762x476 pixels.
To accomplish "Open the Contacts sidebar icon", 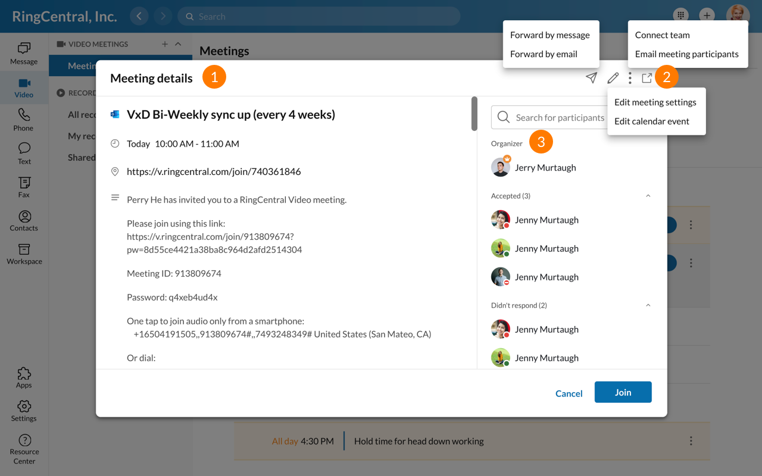I will [x=24, y=220].
